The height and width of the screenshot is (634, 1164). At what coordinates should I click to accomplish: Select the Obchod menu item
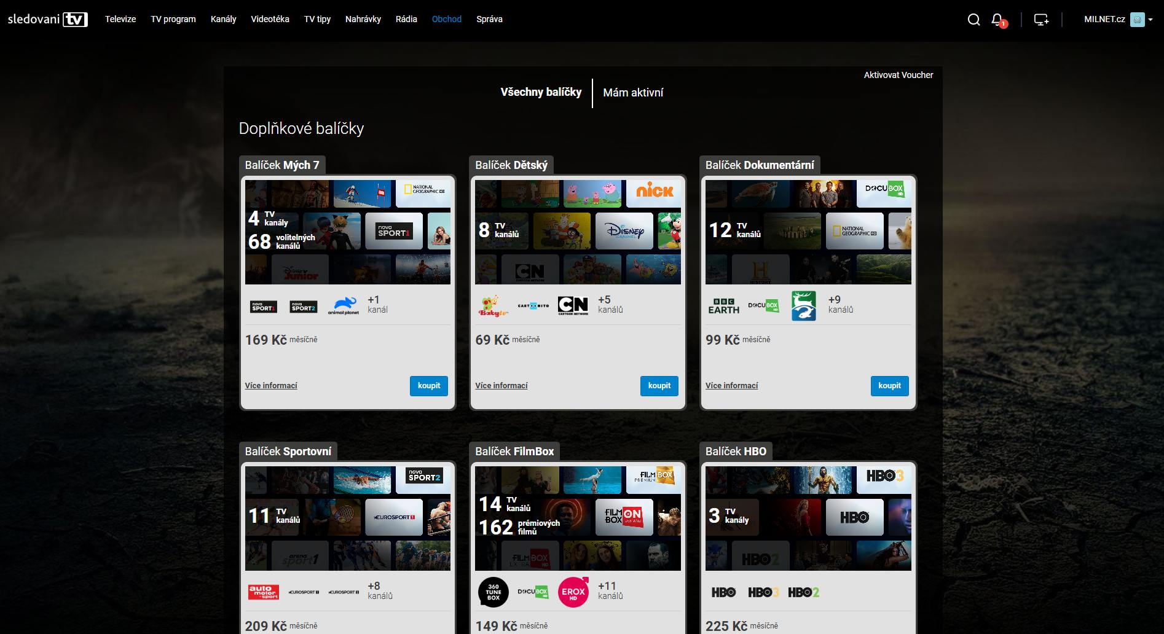point(447,19)
